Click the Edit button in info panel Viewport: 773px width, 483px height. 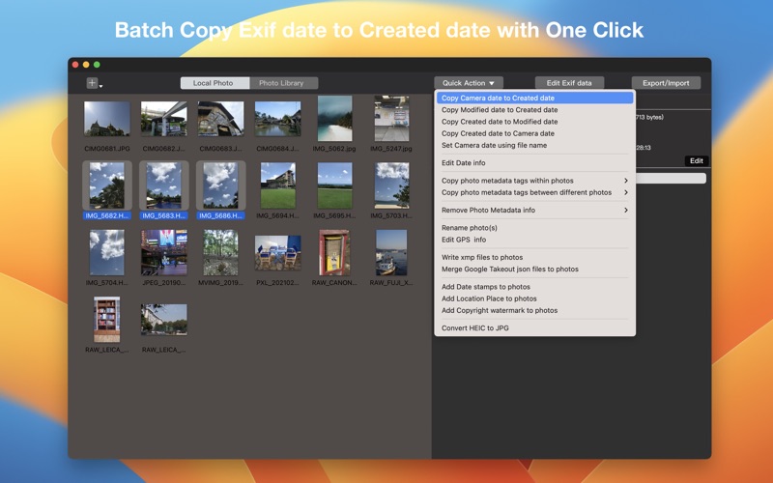pos(696,160)
